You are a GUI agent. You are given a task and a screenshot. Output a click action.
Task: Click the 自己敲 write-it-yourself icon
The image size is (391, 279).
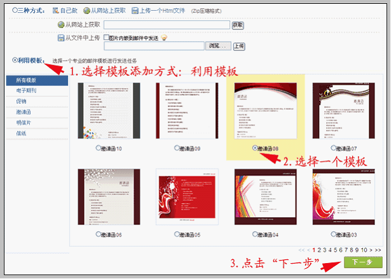55,11
